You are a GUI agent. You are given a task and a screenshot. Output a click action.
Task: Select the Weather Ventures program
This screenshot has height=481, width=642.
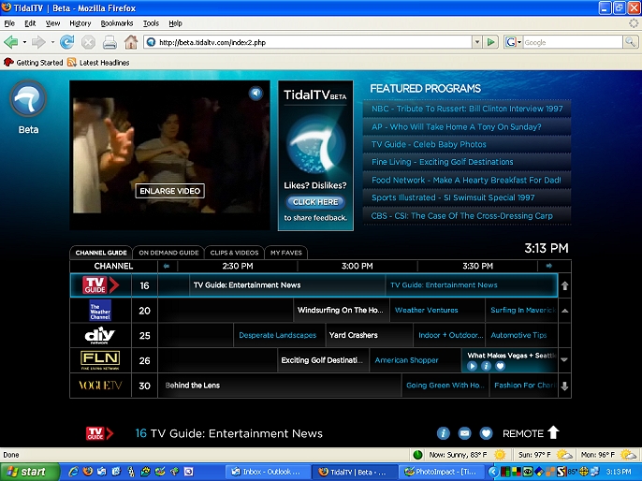[x=437, y=311]
